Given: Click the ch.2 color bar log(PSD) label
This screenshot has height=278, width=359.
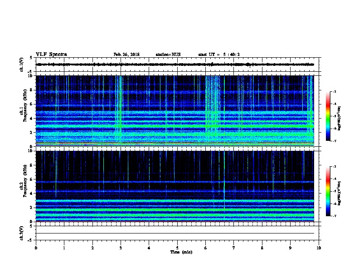Looking at the screenshot, I should click(x=339, y=193).
